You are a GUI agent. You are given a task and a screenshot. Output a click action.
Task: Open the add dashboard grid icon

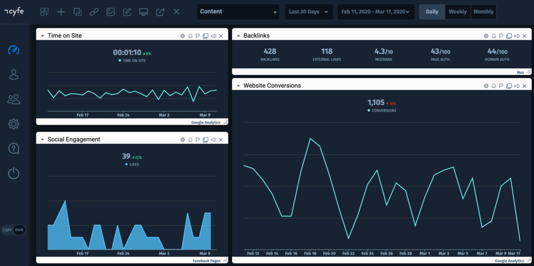click(x=45, y=12)
